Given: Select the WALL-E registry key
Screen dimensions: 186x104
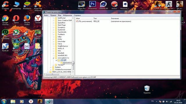Looking at the screenshot, I should tap(61, 49).
